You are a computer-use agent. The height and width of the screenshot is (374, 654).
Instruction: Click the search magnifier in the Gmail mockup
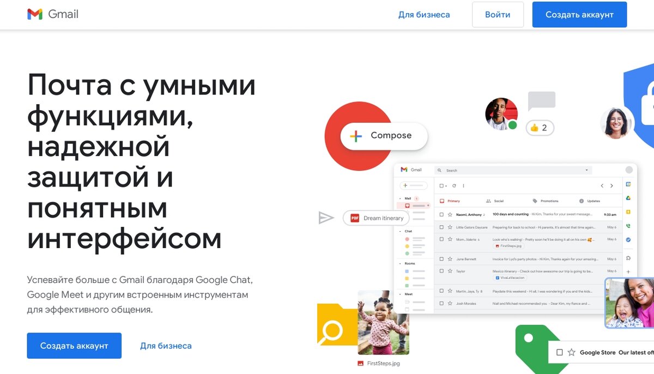[x=439, y=170]
